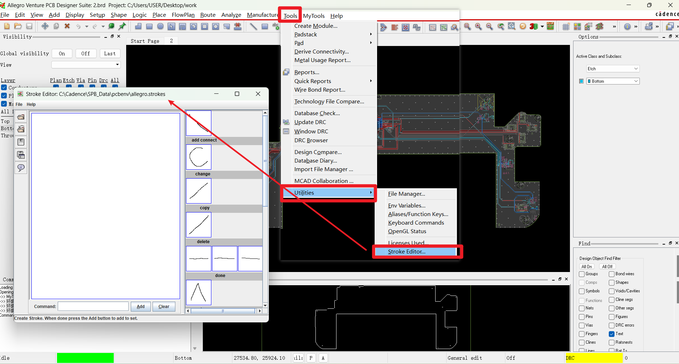The width and height of the screenshot is (679, 364).
Task: Enable the DRC errors checkbox
Action: [612, 325]
